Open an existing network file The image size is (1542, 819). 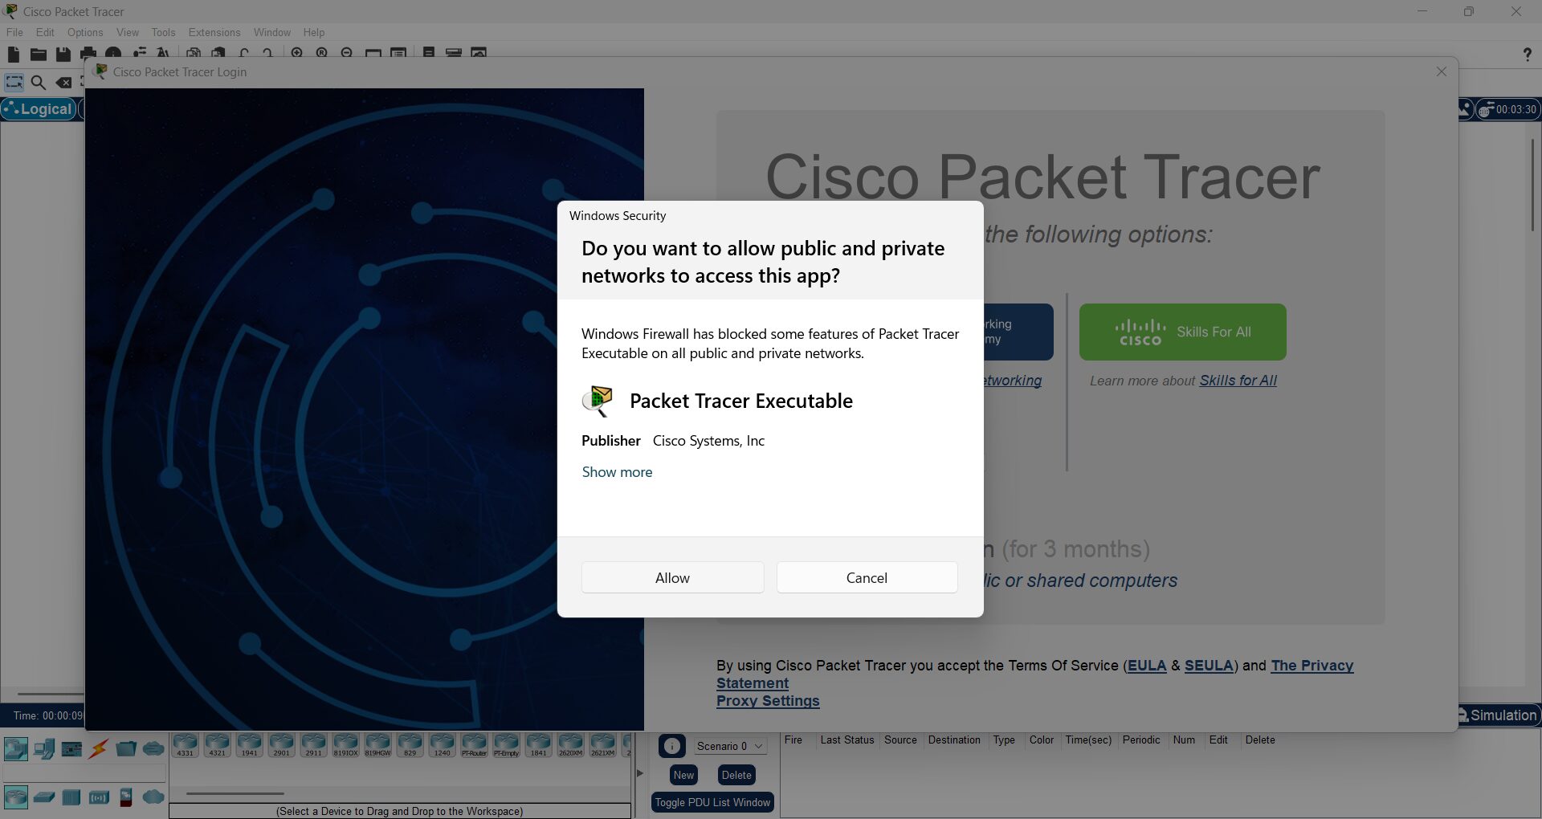[x=38, y=54]
